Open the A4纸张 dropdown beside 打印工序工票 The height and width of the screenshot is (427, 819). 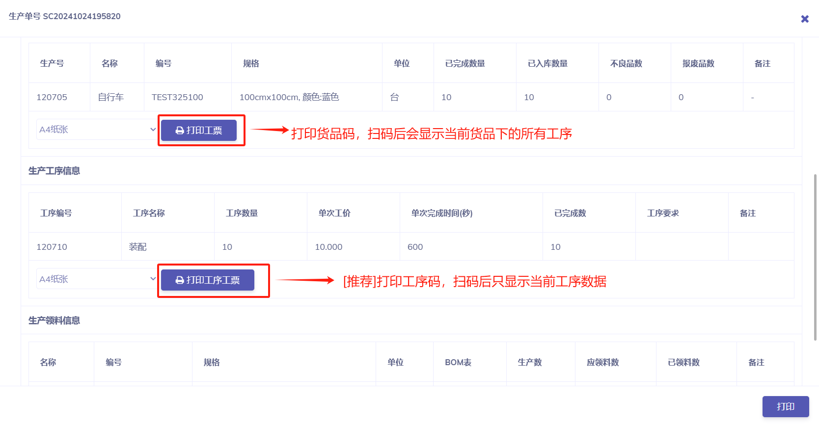tap(97, 279)
